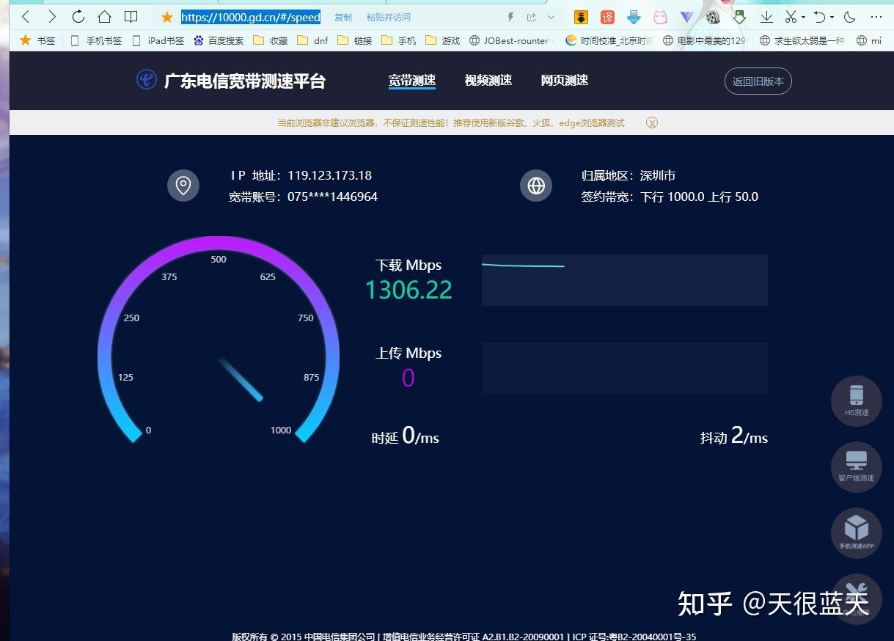The height and width of the screenshot is (641, 894).
Task: Switch to the 视频测速 tab
Action: point(488,81)
